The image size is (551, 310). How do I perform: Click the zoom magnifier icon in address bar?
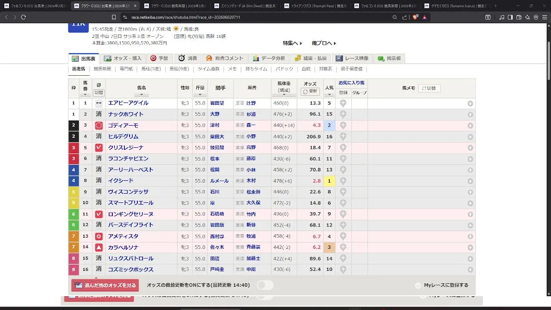point(395,17)
